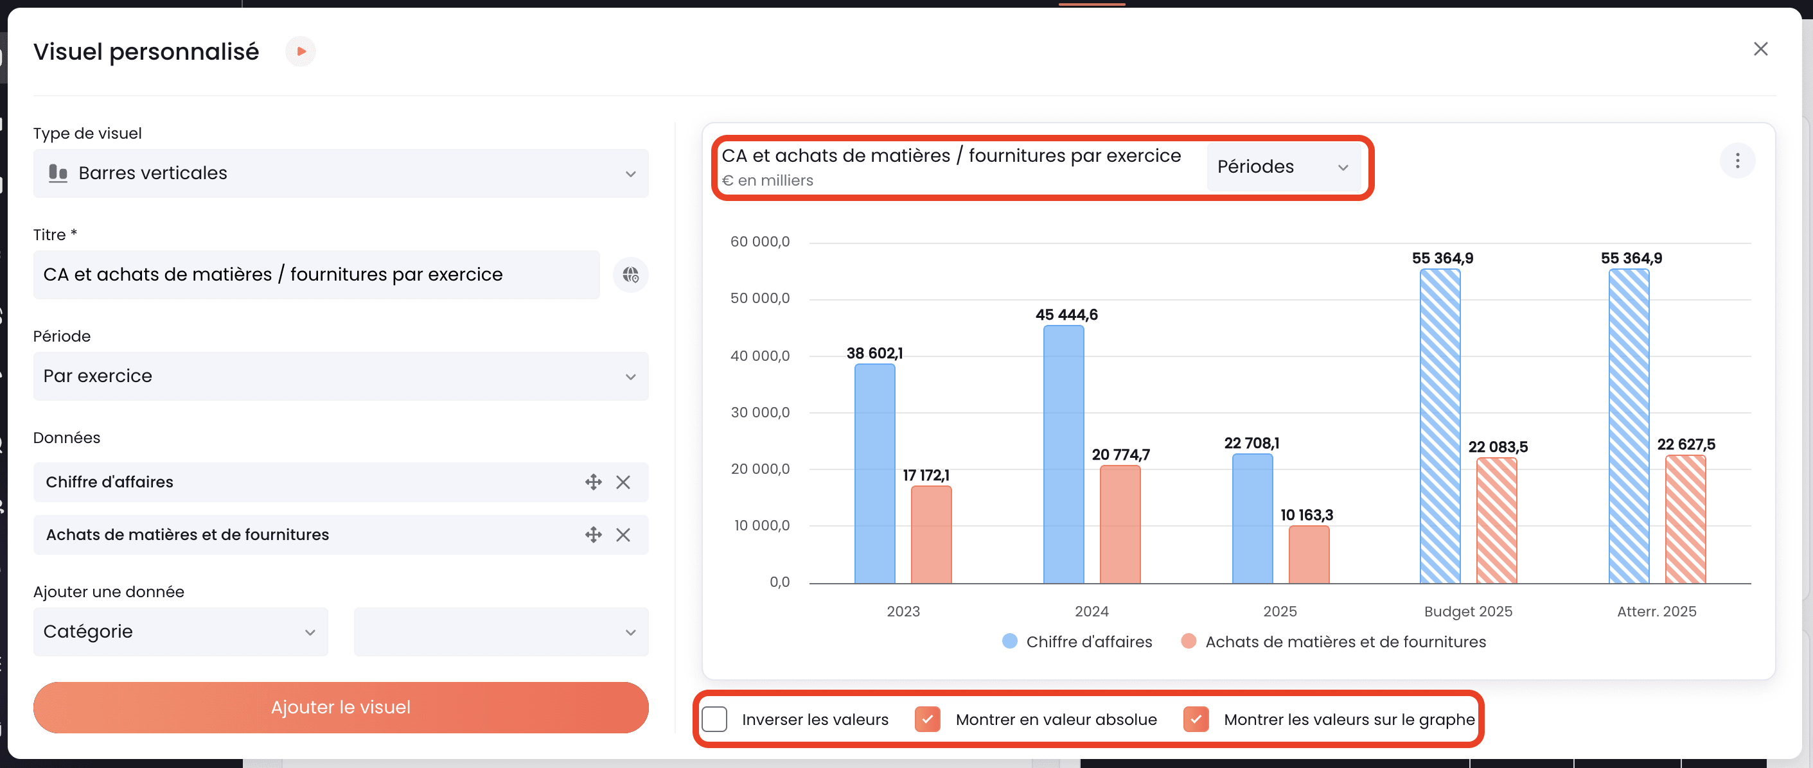Open the Catégorie dropdown
Screen dimensions: 1813x768
pos(180,632)
